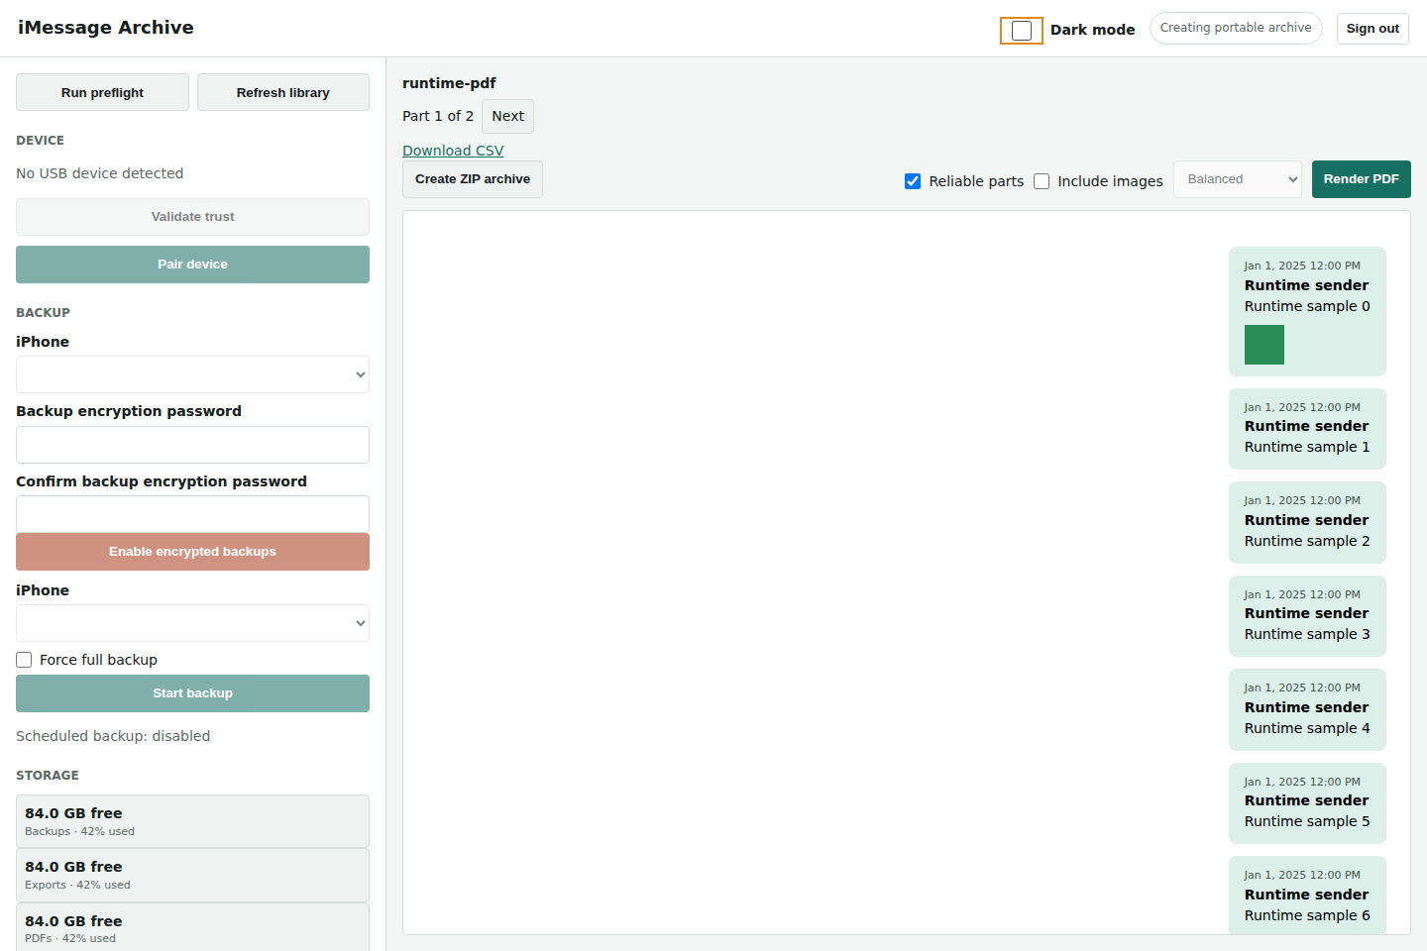Select the Runtime sample 3 message
The image size is (1427, 951).
[1307, 616]
